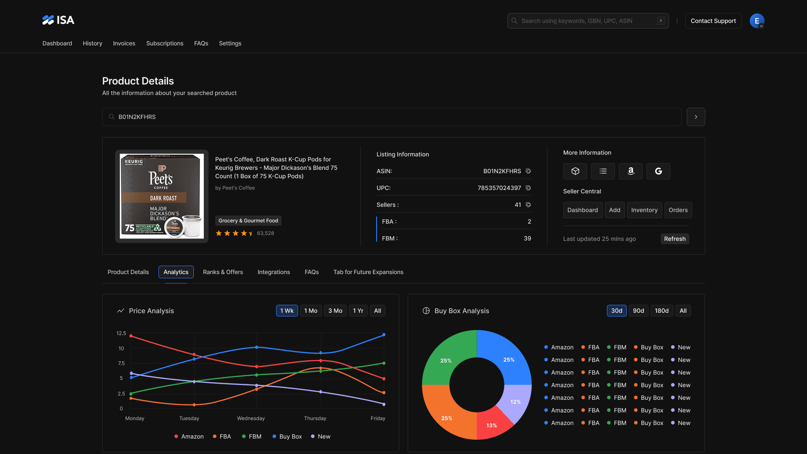Copy the UPC number icon
This screenshot has height=454, width=807.
(x=528, y=188)
